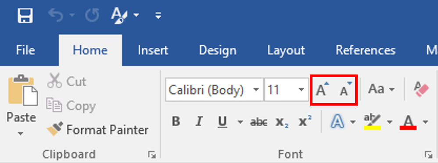Open the Calibri (Body) font name dropdown

[x=256, y=89]
